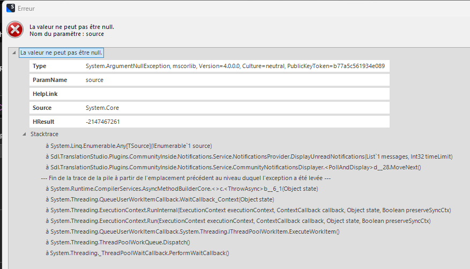
Task: Collapse the 'La valeur ne peut pas être null.' node
Action: (x=14, y=53)
